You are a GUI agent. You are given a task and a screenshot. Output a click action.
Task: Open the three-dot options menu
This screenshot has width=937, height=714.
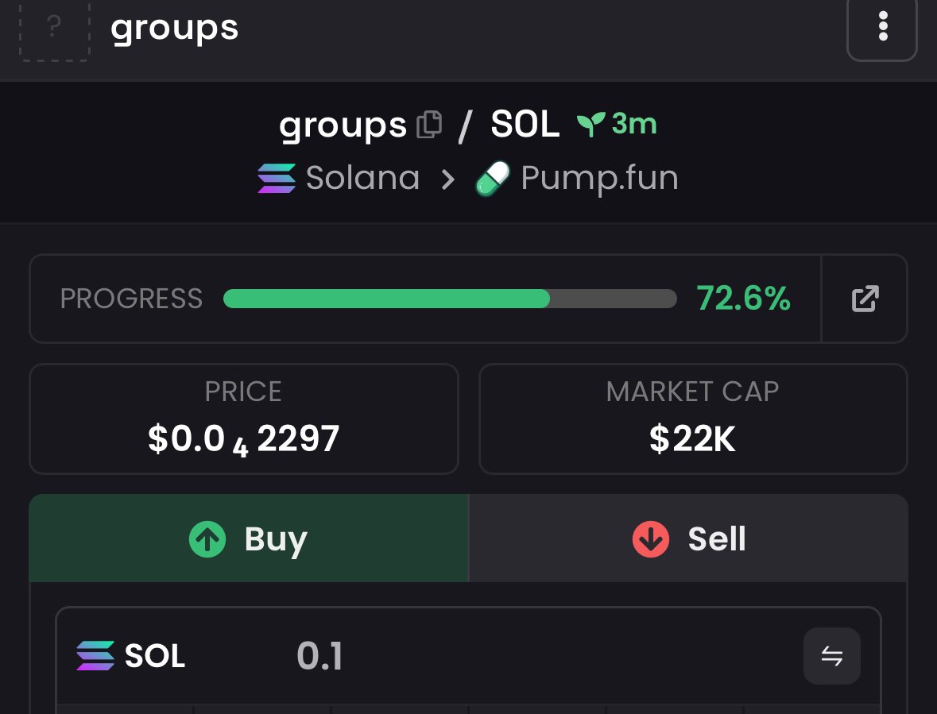pyautogui.click(x=882, y=28)
